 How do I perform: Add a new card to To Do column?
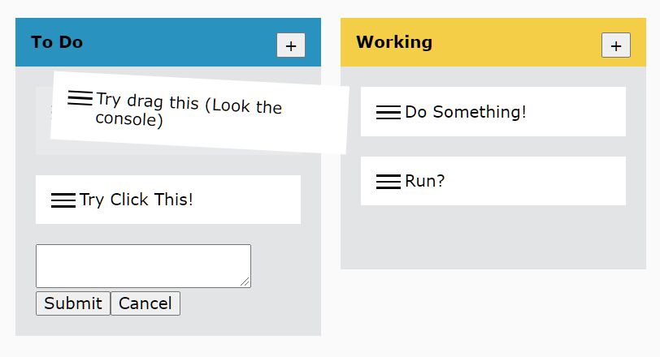(x=291, y=45)
